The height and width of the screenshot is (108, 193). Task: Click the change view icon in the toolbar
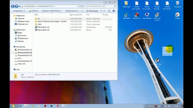101,11
